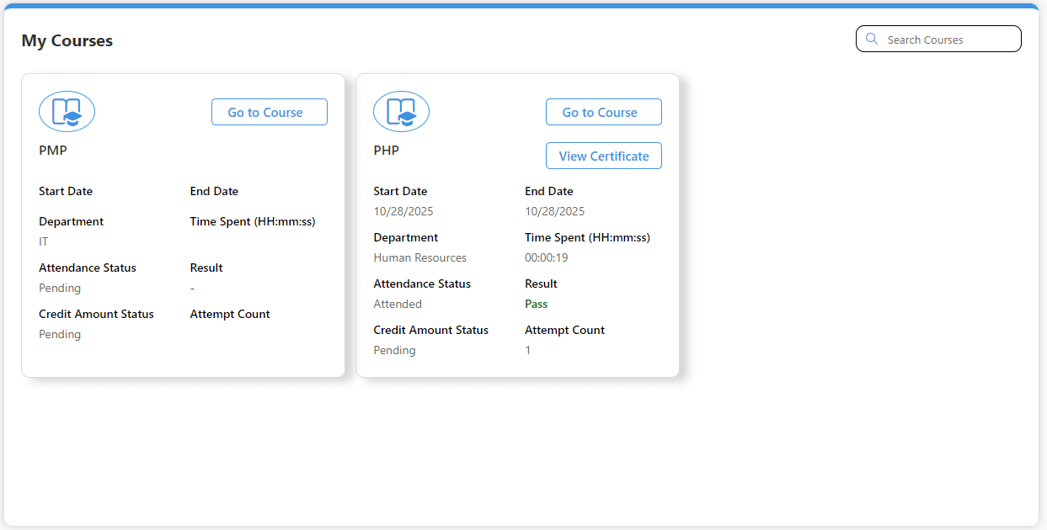Image resolution: width=1047 pixels, height=530 pixels.
Task: Select the PHP course title
Action: [x=387, y=151]
